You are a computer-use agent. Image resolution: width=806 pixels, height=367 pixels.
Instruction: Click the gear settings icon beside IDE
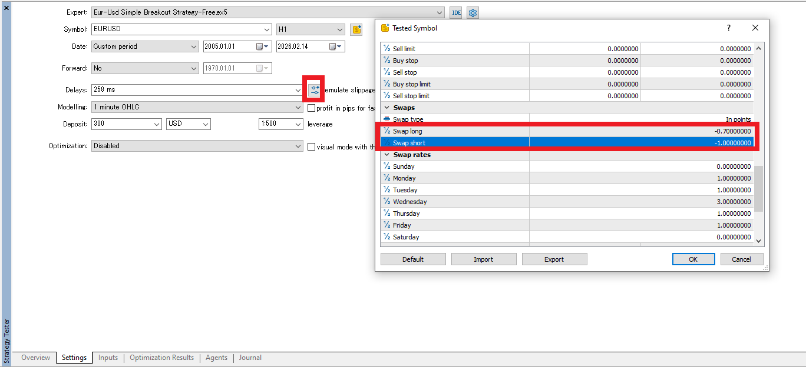[x=473, y=12]
